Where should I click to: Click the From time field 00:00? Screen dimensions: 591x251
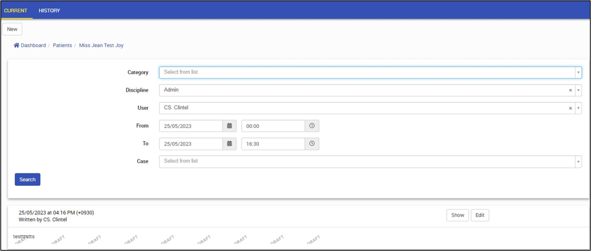coord(273,126)
